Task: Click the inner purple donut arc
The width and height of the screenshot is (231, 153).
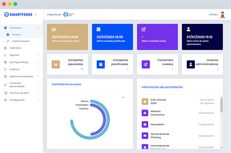Action: pyautogui.click(x=105, y=119)
